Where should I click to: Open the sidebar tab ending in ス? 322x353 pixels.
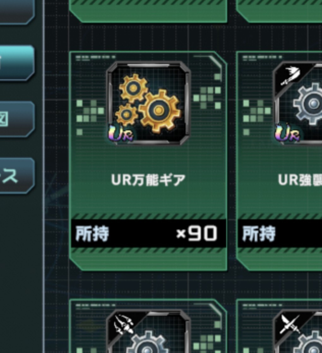pyautogui.click(x=17, y=176)
